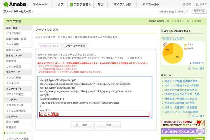210x140 pixels.
Task: Open ブログネタ一覧 in sidebar
Action: click(18, 105)
